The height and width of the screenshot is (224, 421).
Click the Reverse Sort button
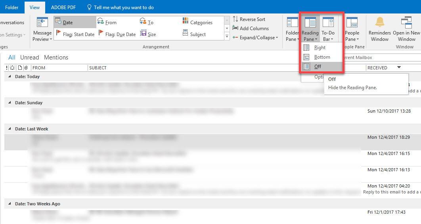coord(249,19)
